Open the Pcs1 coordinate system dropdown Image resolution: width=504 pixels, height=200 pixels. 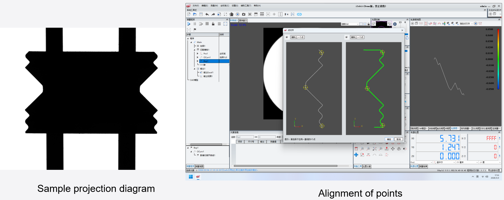(421, 162)
